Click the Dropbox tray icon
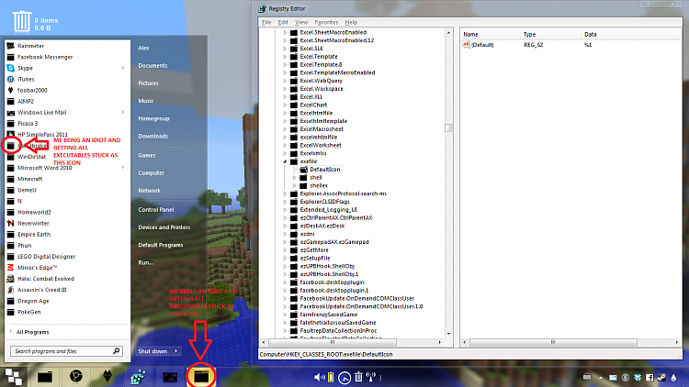 [x=638, y=377]
